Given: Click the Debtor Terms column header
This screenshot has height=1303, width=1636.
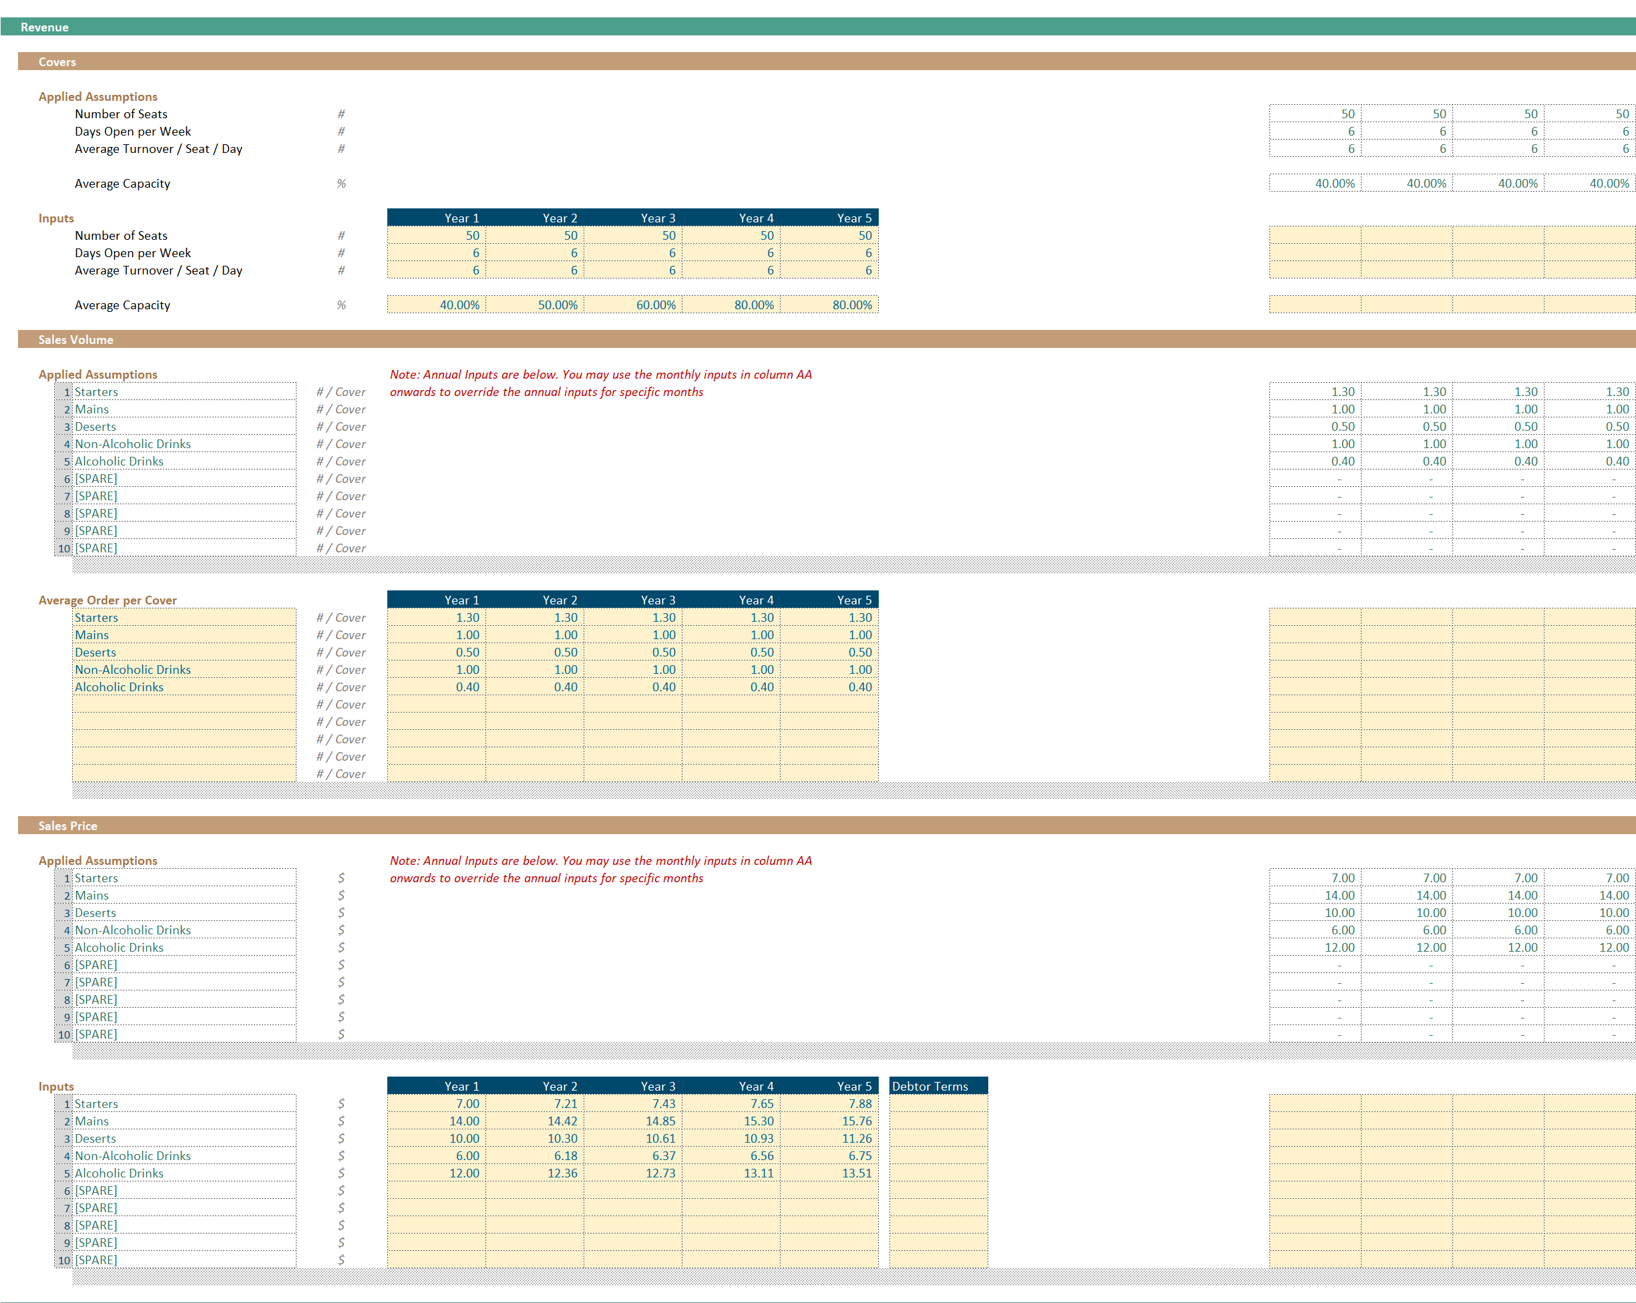Looking at the screenshot, I should [x=939, y=1087].
